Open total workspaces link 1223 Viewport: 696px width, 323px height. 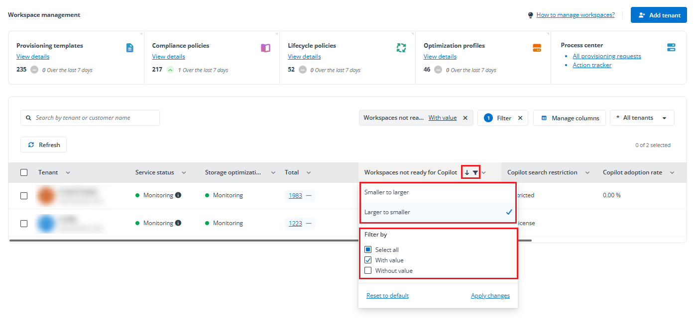click(295, 223)
